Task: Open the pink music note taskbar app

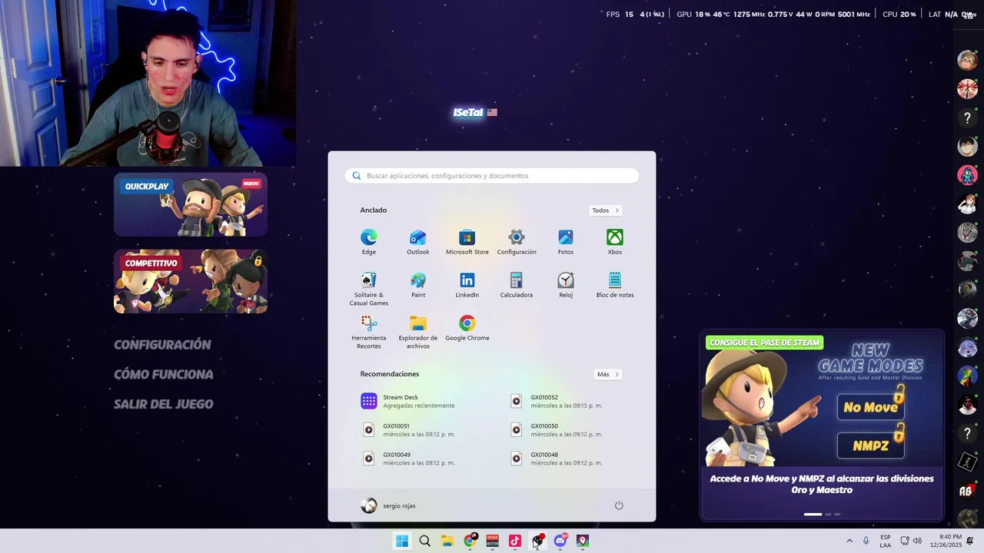Action: click(515, 541)
